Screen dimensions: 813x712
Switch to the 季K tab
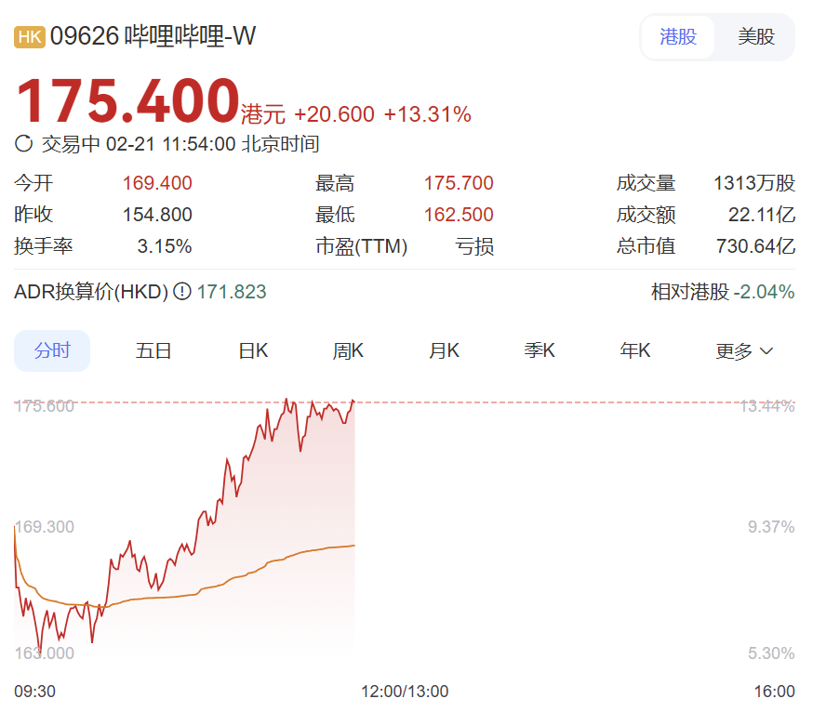tap(540, 350)
